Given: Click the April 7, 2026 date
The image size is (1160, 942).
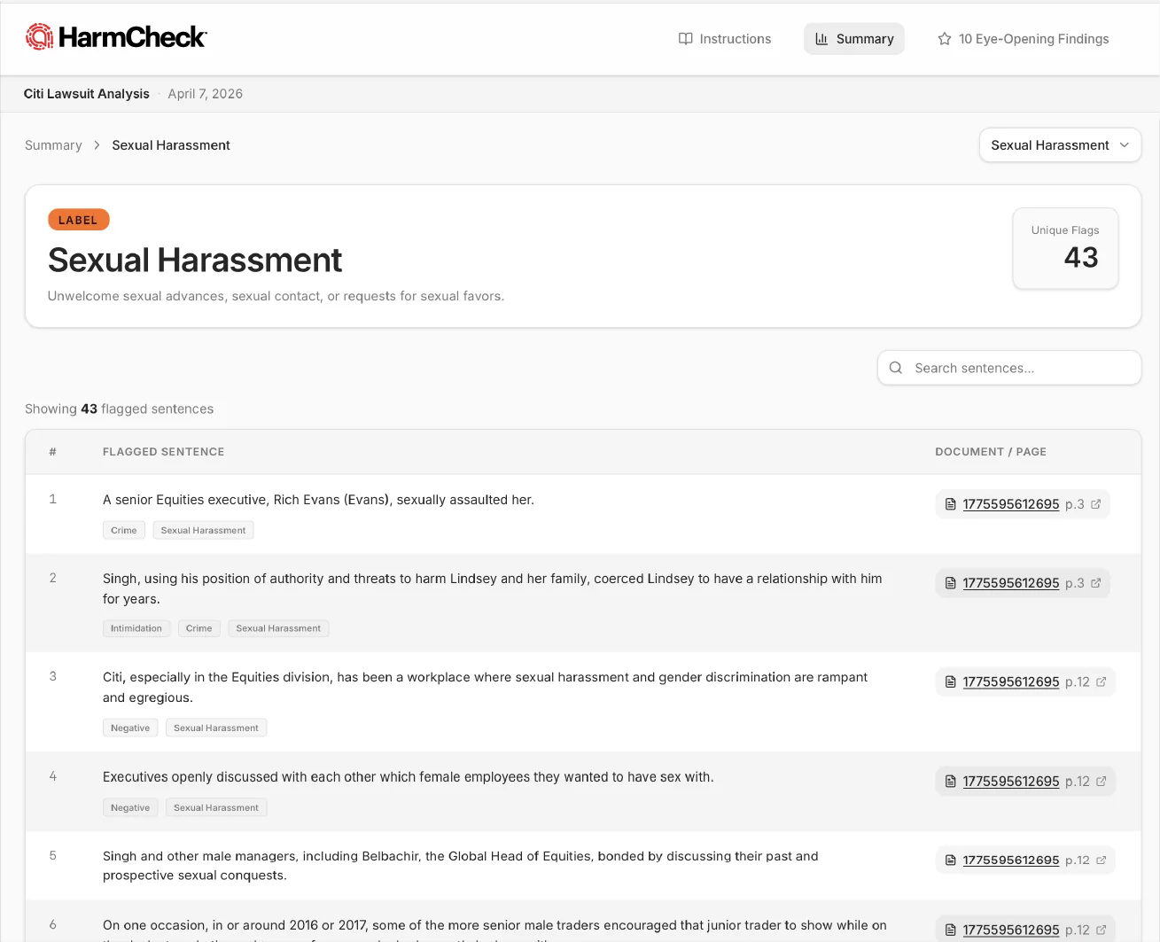Looking at the screenshot, I should (x=206, y=94).
